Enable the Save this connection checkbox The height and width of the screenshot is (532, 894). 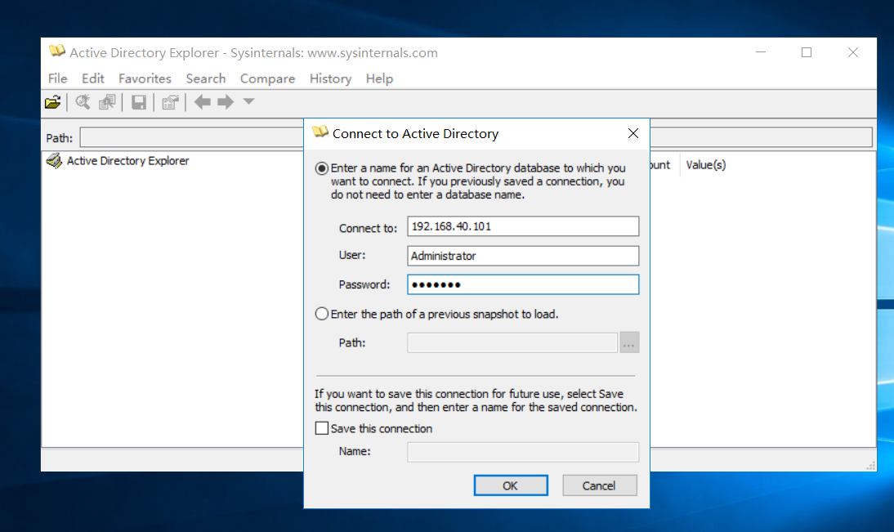coord(322,428)
